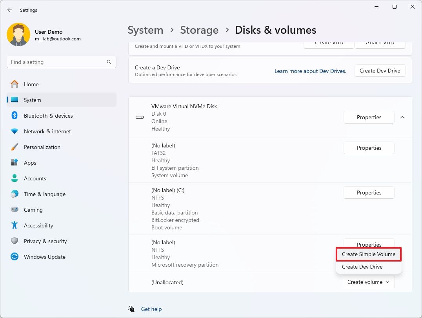The height and width of the screenshot is (318, 422).
Task: Click the back arrow in Settings header
Action: click(x=10, y=10)
